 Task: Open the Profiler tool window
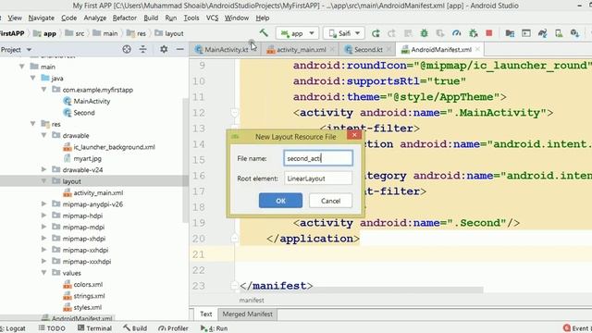[x=173, y=328]
